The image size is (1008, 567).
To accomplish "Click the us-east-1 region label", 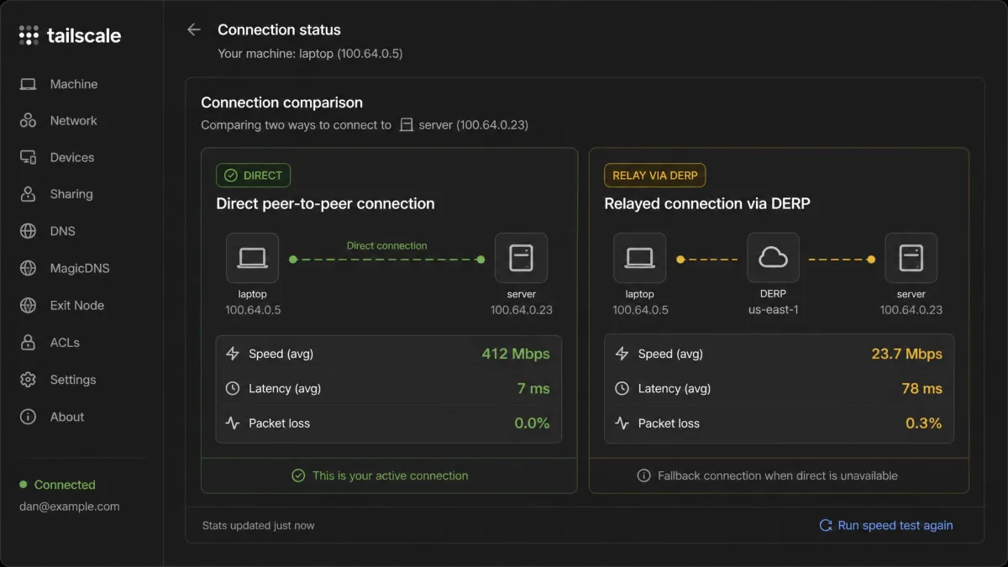I will [x=773, y=310].
